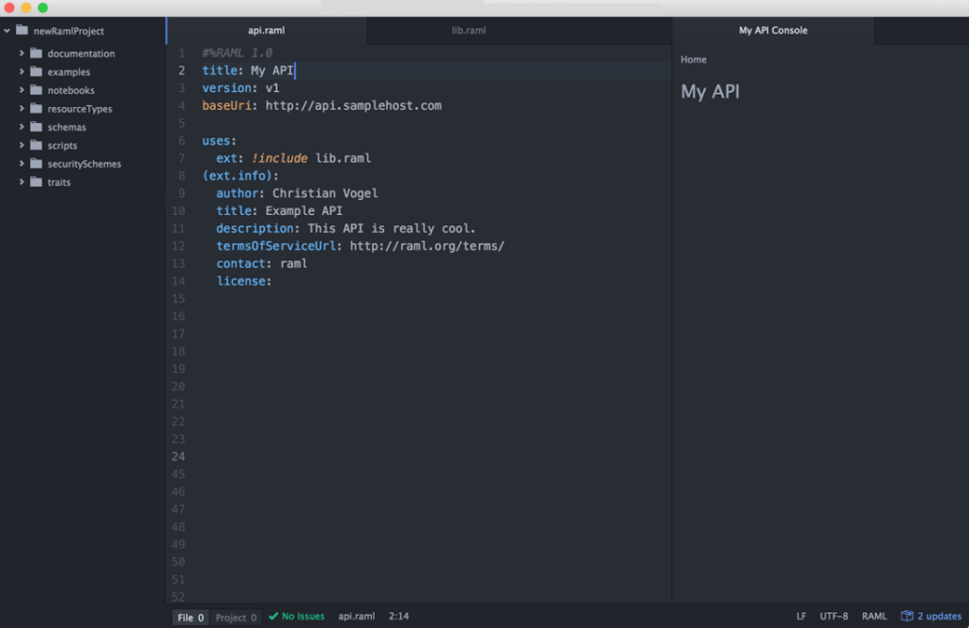Open the Home link in the API console
The image size is (969, 628).
click(x=694, y=60)
